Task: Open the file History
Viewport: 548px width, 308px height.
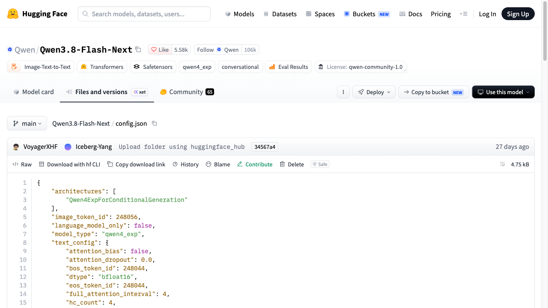Action: (186, 164)
